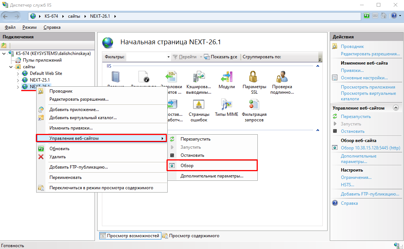Open the Фильтры combo box dropdown
This screenshot has width=404, height=249.
168,57
